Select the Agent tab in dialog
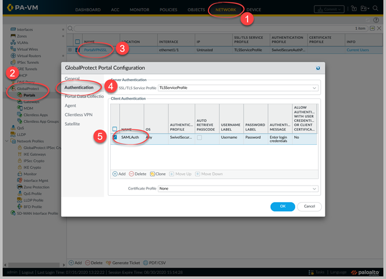The height and width of the screenshot is (279, 386). (70, 105)
